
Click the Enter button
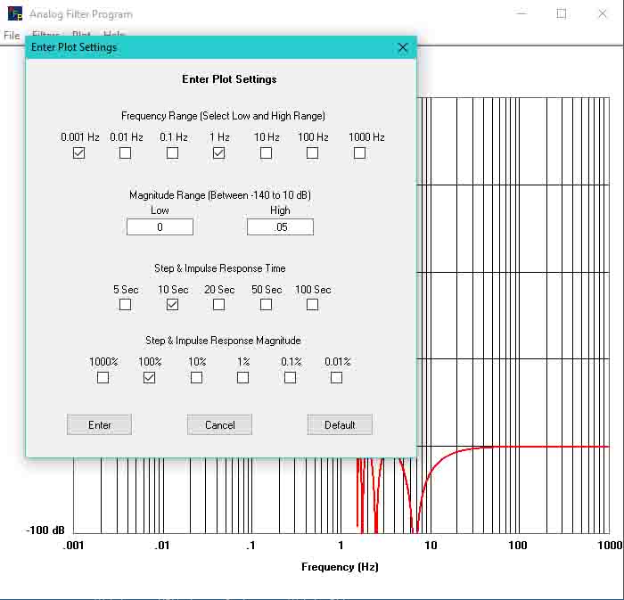pyautogui.click(x=100, y=424)
